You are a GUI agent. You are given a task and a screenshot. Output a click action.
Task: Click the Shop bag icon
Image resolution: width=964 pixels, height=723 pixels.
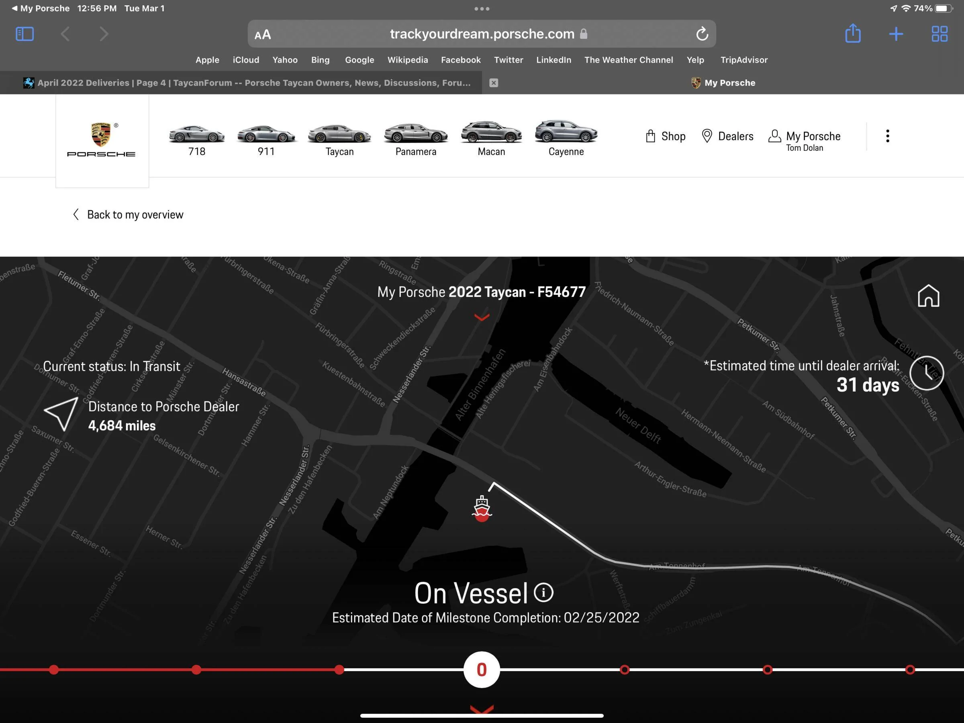[650, 136]
